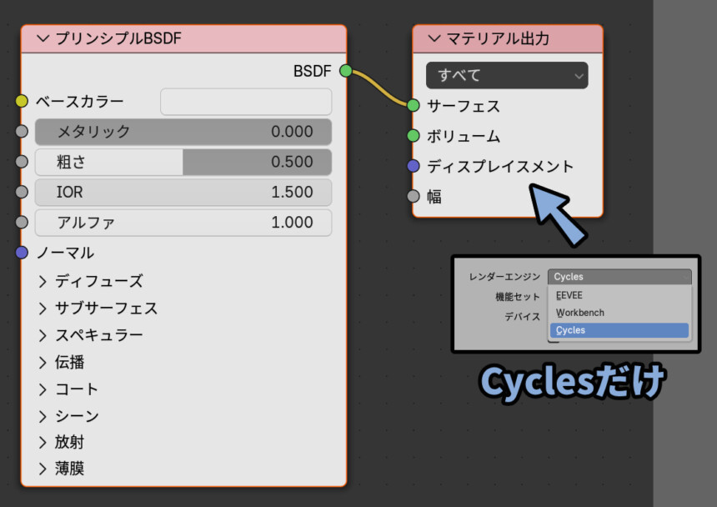Image resolution: width=717 pixels, height=507 pixels.
Task: Click the ベースカラー yellow input socket
Action: pyautogui.click(x=22, y=101)
